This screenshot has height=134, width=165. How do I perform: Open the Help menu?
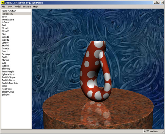point(35,6)
